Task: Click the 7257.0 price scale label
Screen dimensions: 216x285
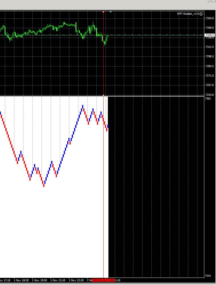Action: 210,85
